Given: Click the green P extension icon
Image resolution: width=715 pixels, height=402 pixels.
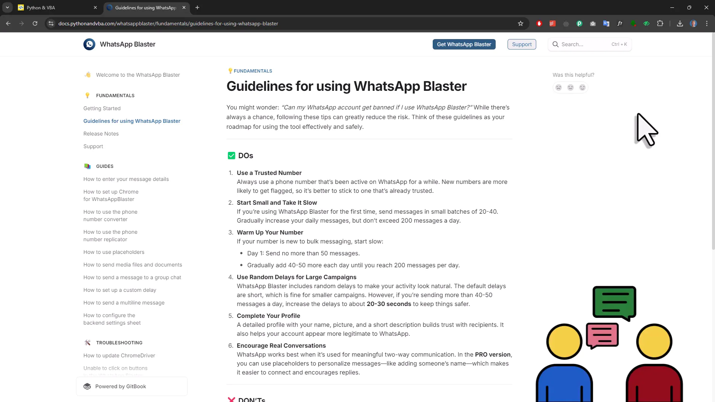Looking at the screenshot, I should [x=579, y=23].
